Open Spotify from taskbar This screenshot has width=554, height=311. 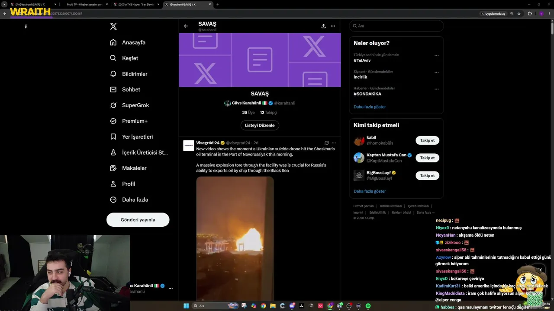click(368, 306)
